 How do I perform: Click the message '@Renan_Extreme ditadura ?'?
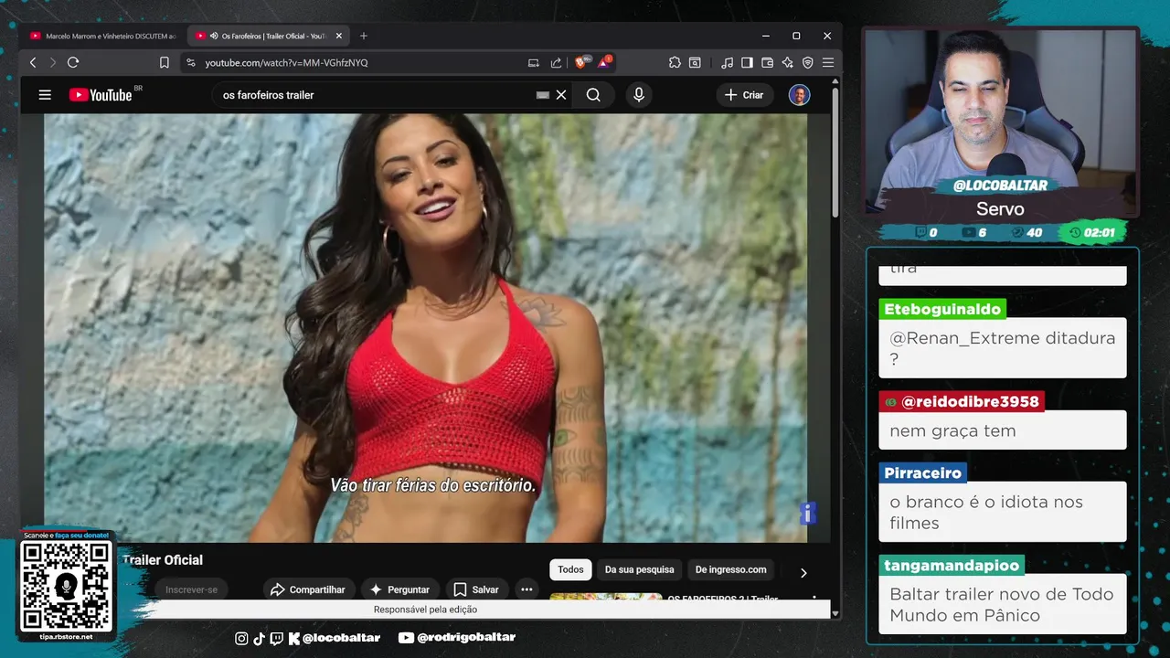[1002, 348]
